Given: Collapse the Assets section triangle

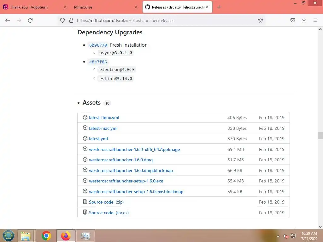Looking at the screenshot, I should point(79,103).
